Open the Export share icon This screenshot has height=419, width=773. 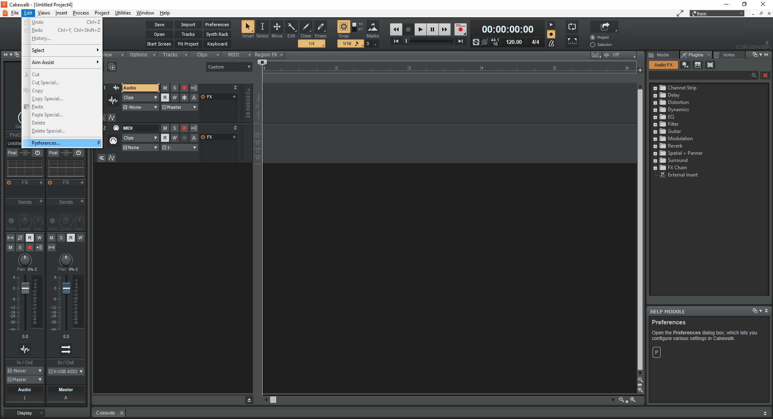click(x=605, y=27)
